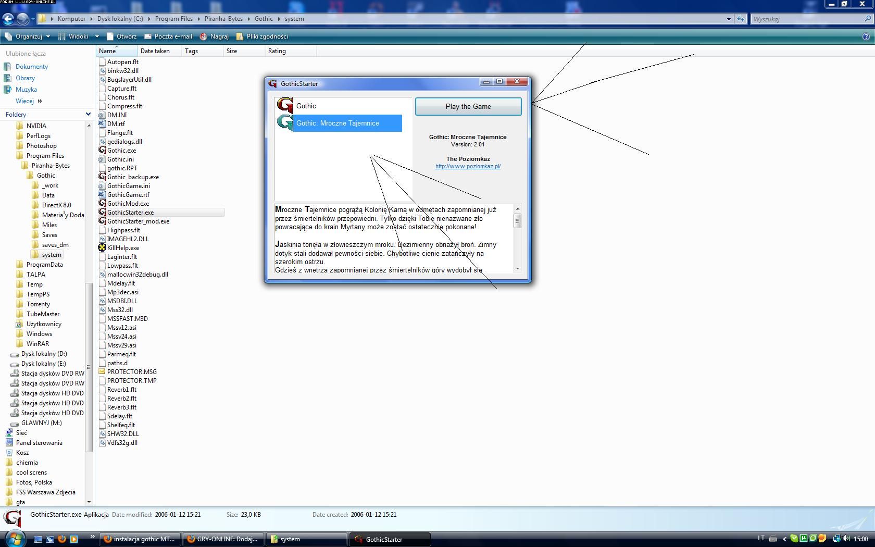Viewport: 875px width, 547px height.
Task: Sort files by Name column
Action: (x=117, y=51)
